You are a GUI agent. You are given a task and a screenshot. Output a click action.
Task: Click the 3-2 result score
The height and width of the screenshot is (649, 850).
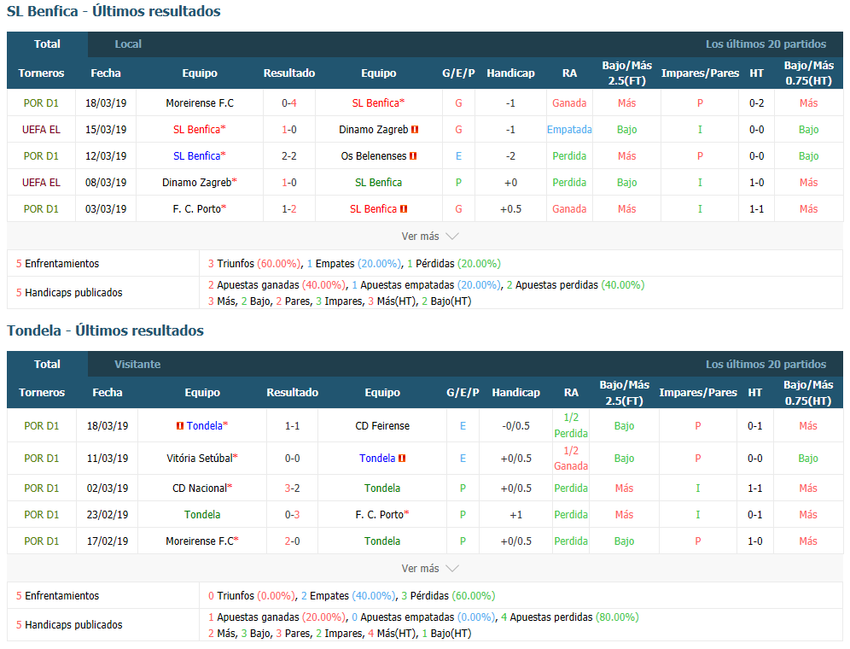(x=292, y=488)
